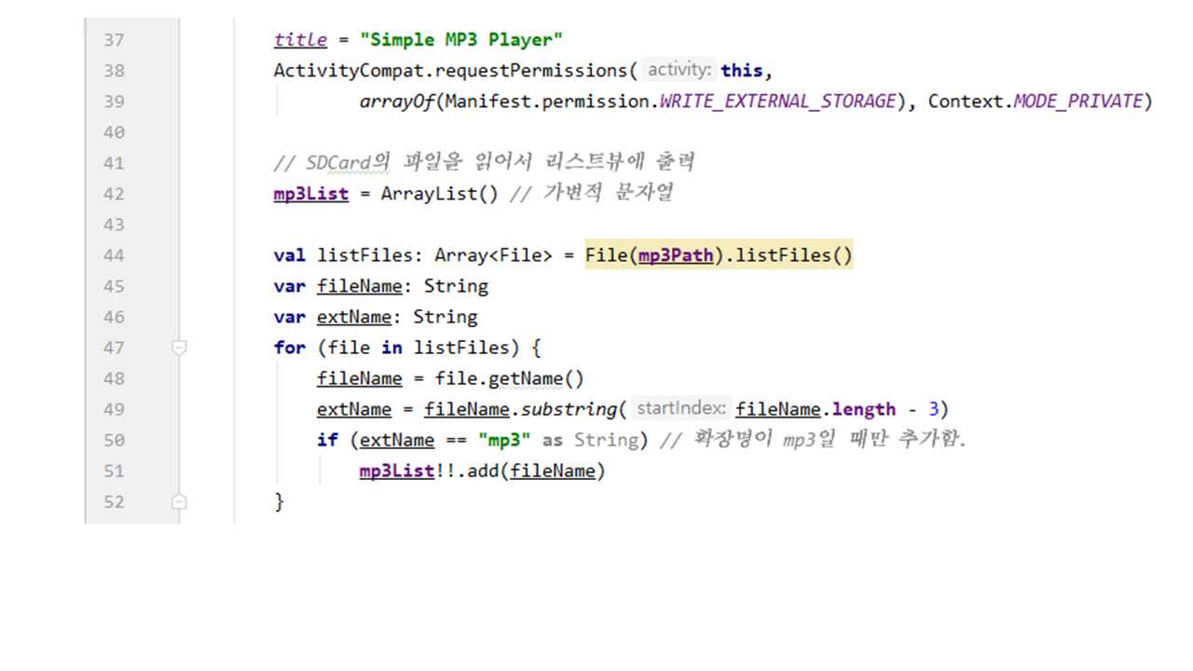Click the 'activity:' parameter hint
Viewport: 1193px width, 671px height.
pos(679,70)
